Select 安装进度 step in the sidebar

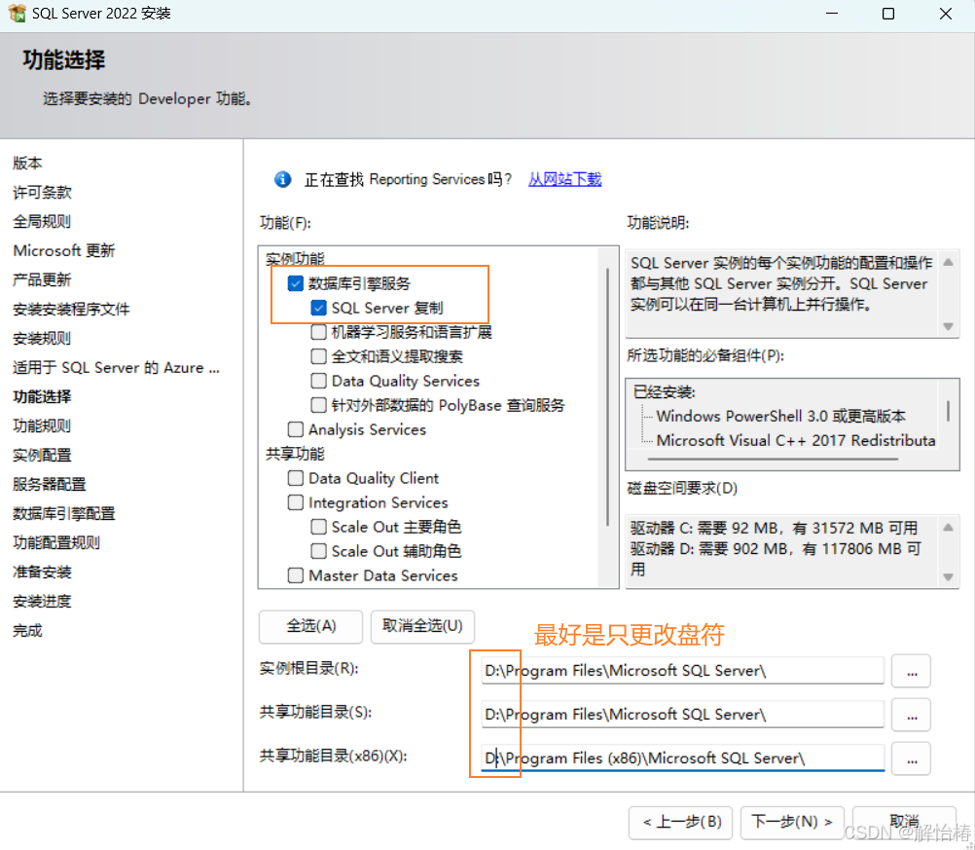[42, 602]
